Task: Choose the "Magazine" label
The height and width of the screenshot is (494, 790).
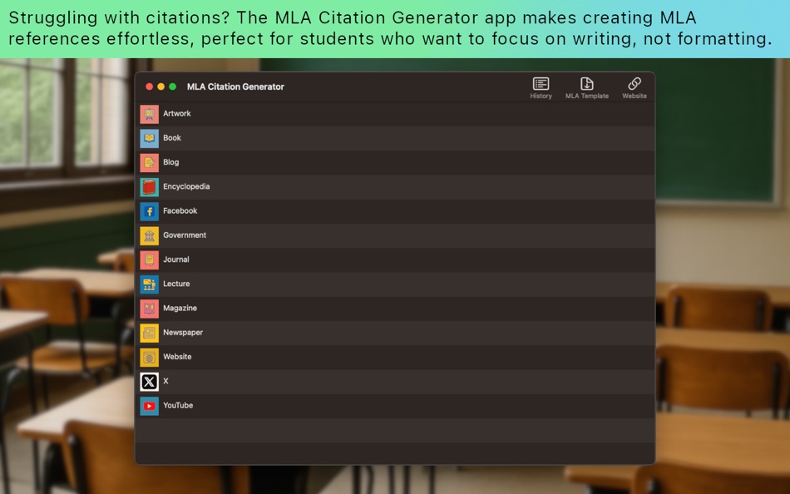Action: tap(180, 308)
